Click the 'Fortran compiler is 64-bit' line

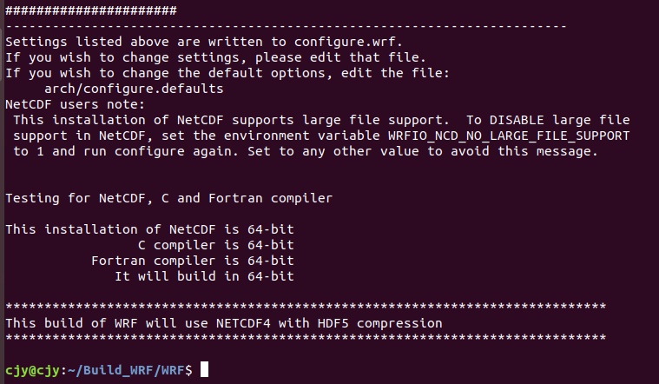click(192, 261)
